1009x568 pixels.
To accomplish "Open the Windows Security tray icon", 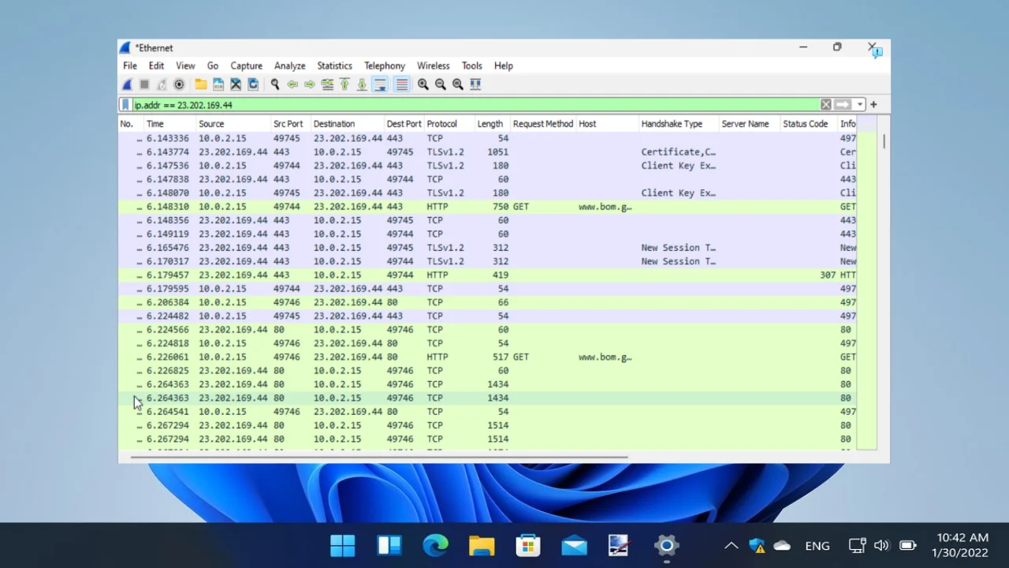I will coord(758,545).
